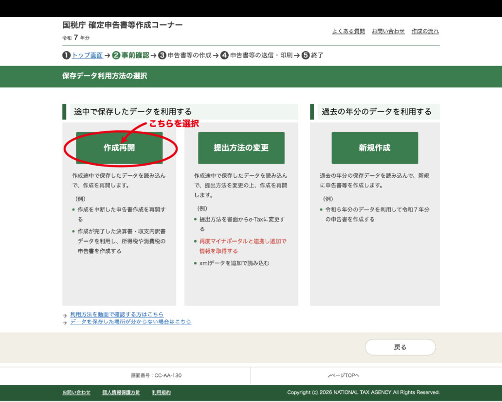The height and width of the screenshot is (402, 502).
Task: Return to トップ画面 via breadcrumb link
Action: point(87,55)
